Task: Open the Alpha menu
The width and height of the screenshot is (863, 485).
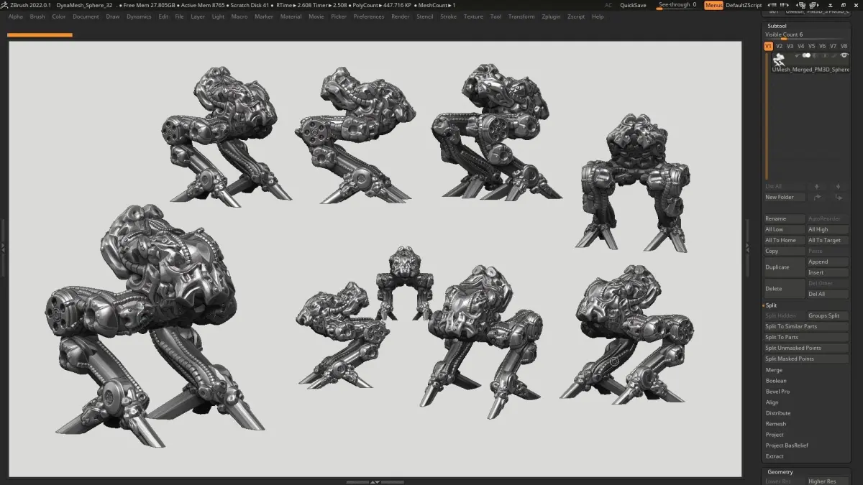Action: tap(16, 17)
